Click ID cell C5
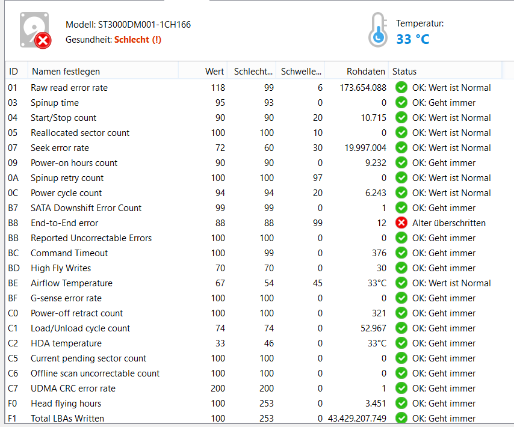This screenshot has width=514, height=427. pos(13,358)
